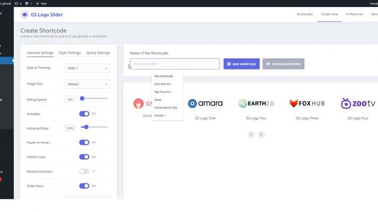Click the 'GS Logo Three' caption
This screenshot has width=378, height=212.
pos(307,118)
